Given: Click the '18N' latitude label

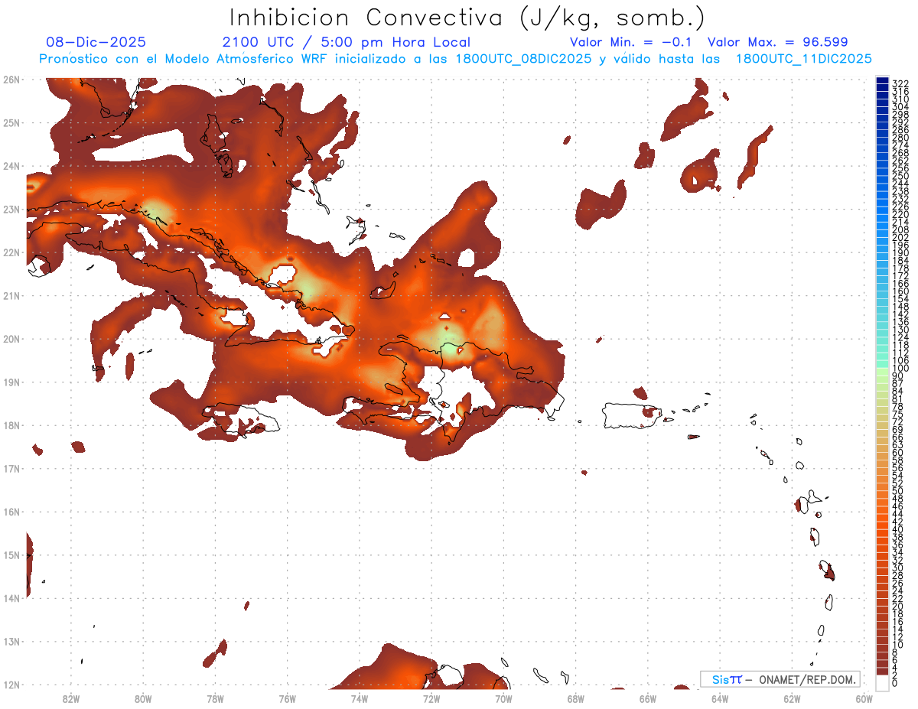Looking at the screenshot, I should (x=11, y=425).
